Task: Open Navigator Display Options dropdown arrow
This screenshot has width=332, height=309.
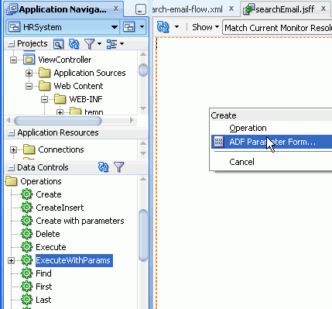Action: click(122, 44)
